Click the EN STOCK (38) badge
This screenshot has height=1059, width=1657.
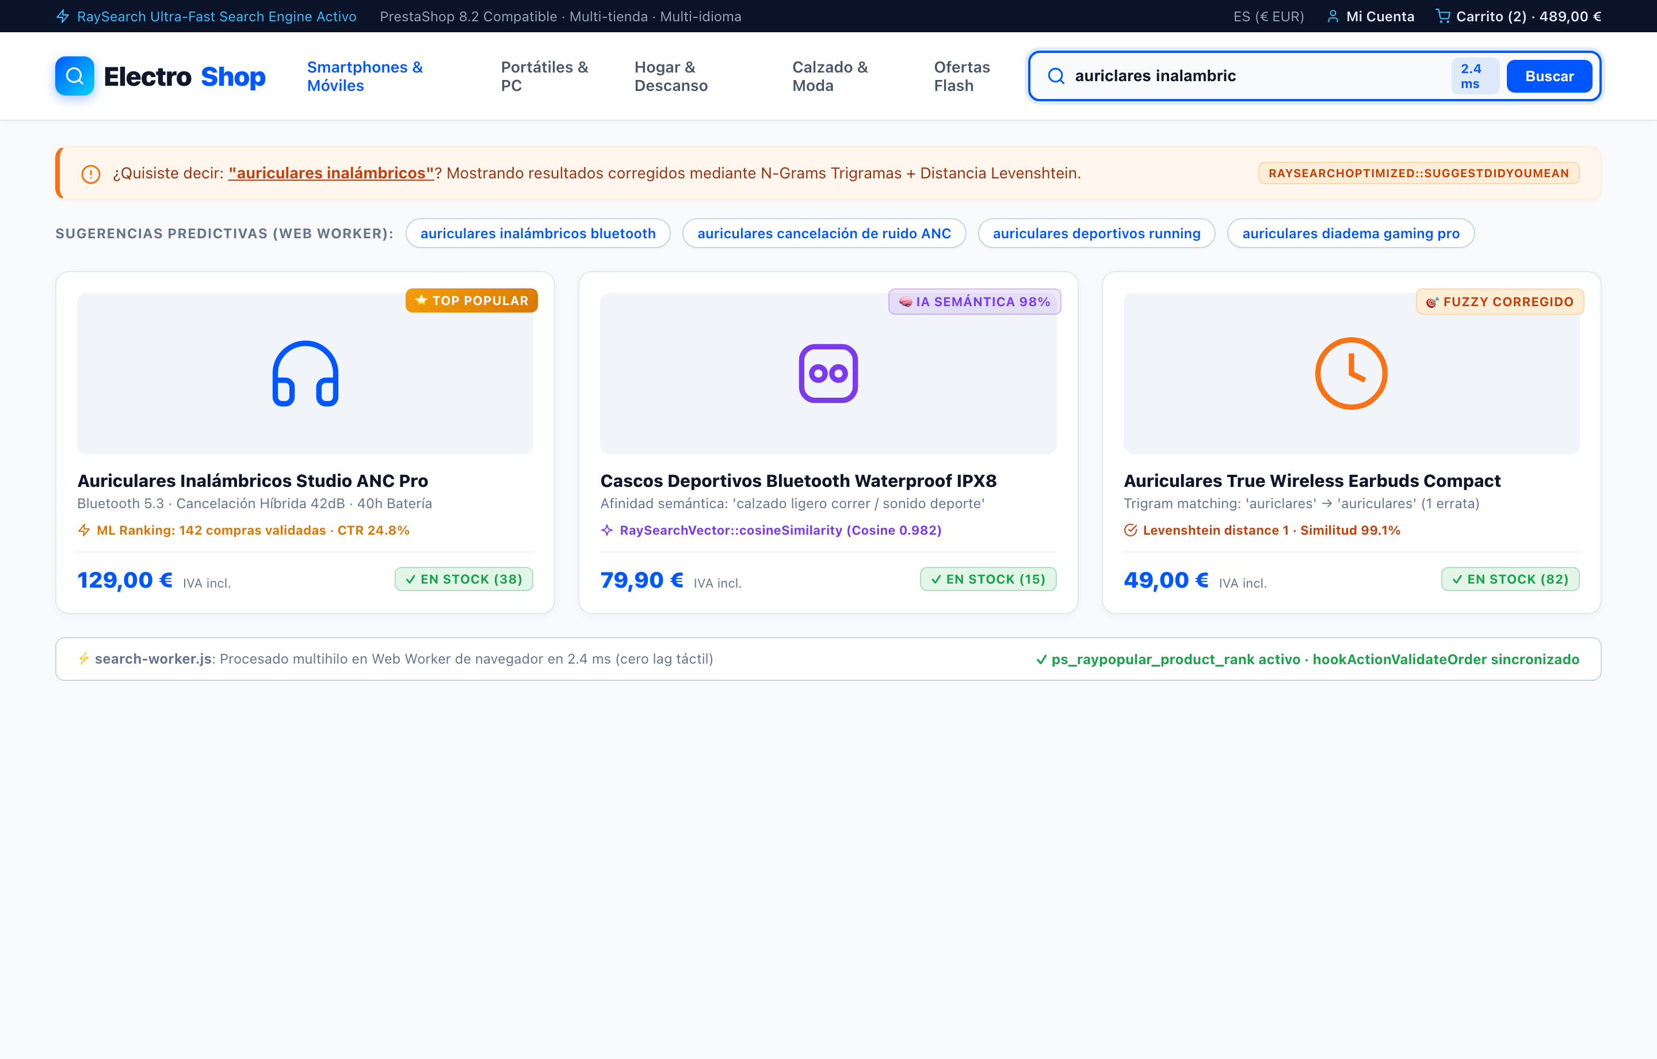pos(464,579)
